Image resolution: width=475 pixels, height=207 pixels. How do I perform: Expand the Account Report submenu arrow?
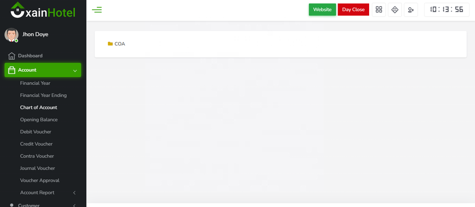[x=75, y=193]
